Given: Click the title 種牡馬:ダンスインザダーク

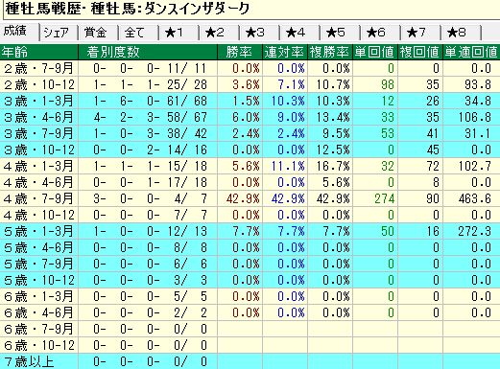Looking at the screenshot, I should (170, 9).
